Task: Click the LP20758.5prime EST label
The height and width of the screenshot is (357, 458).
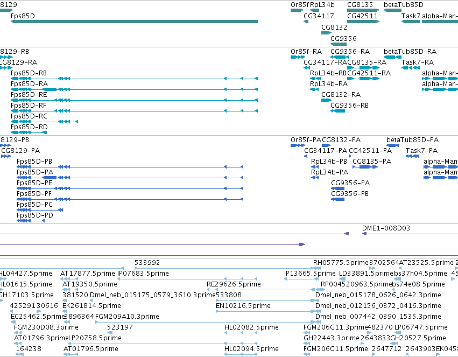Action: coord(95,338)
